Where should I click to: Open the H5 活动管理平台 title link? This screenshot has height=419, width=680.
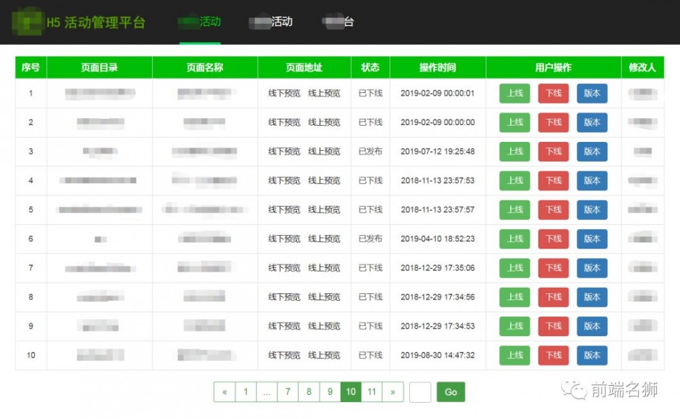[96, 22]
